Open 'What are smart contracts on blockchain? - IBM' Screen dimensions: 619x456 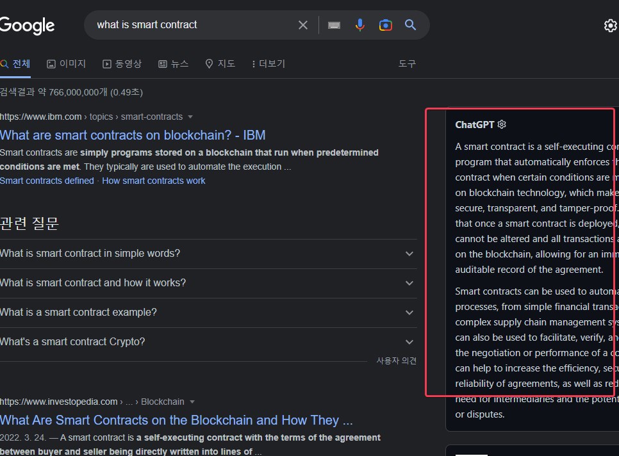click(133, 135)
